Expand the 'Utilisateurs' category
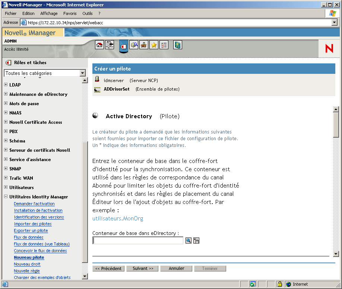The image size is (342, 289). tap(6, 187)
